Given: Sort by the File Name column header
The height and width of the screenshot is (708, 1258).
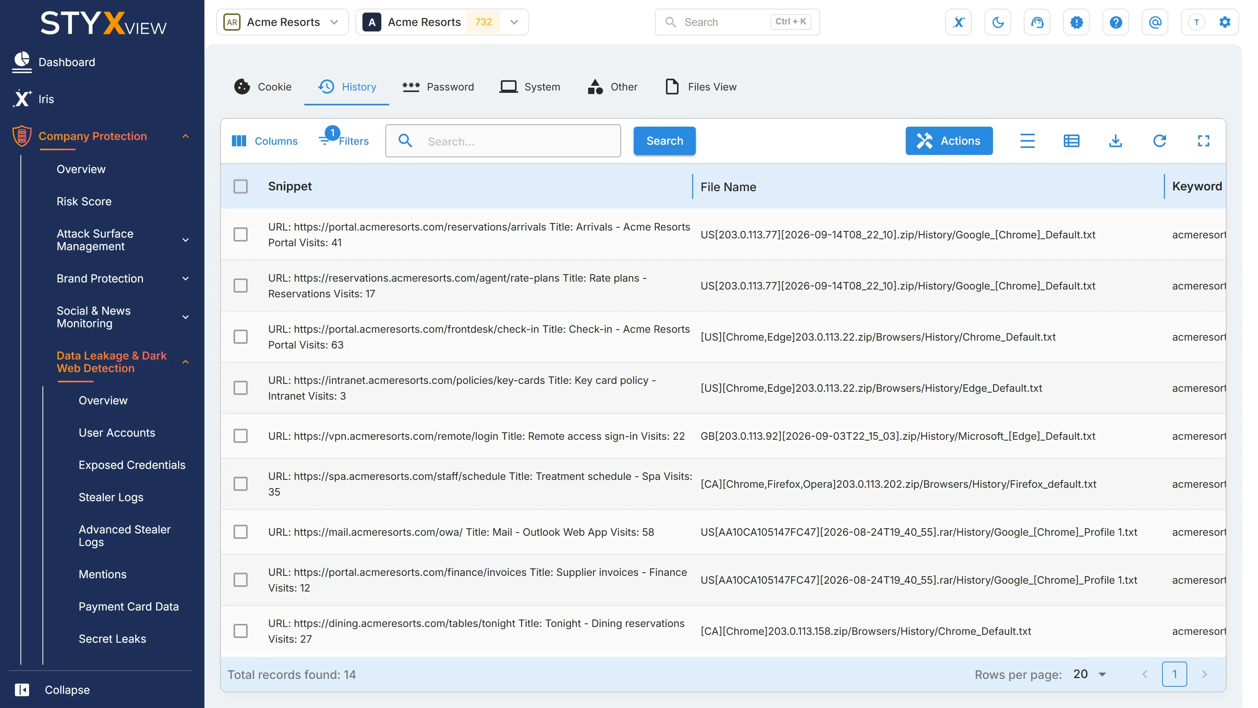Looking at the screenshot, I should (728, 187).
